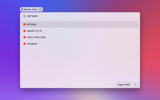Click the empty list area below orangered
The image size is (160, 100).
coord(80,62)
